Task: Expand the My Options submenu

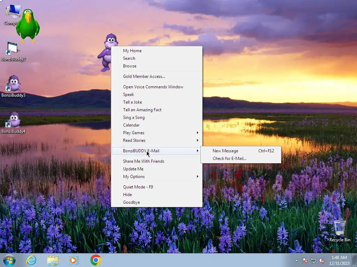Action: pyautogui.click(x=157, y=177)
